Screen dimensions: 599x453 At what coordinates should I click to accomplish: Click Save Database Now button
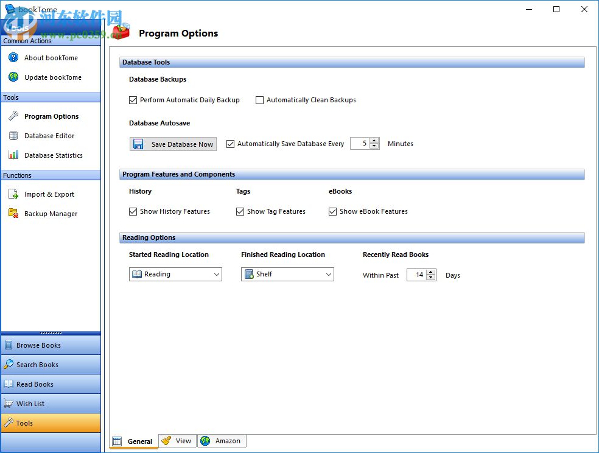[173, 144]
